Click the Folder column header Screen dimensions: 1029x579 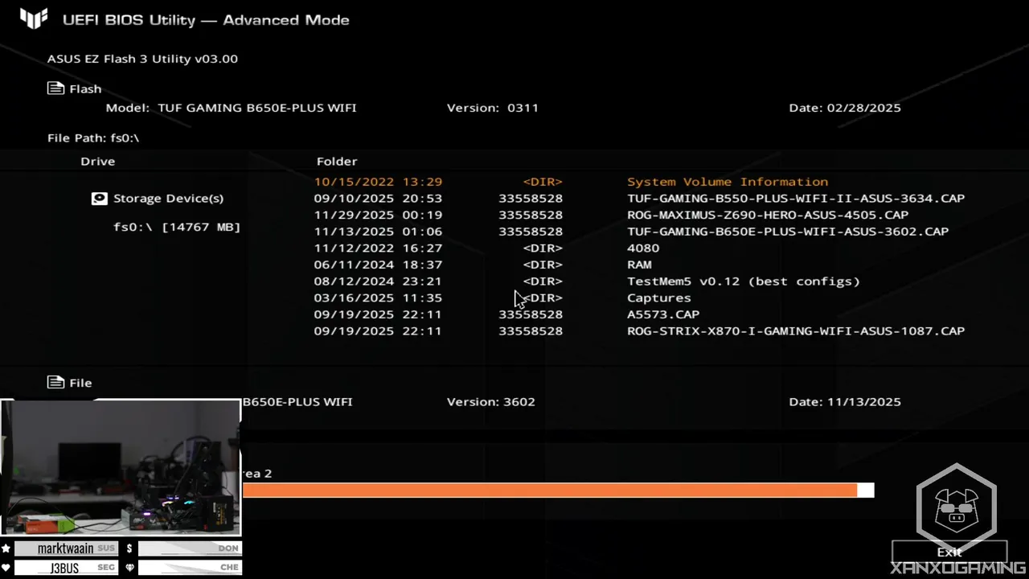(337, 161)
